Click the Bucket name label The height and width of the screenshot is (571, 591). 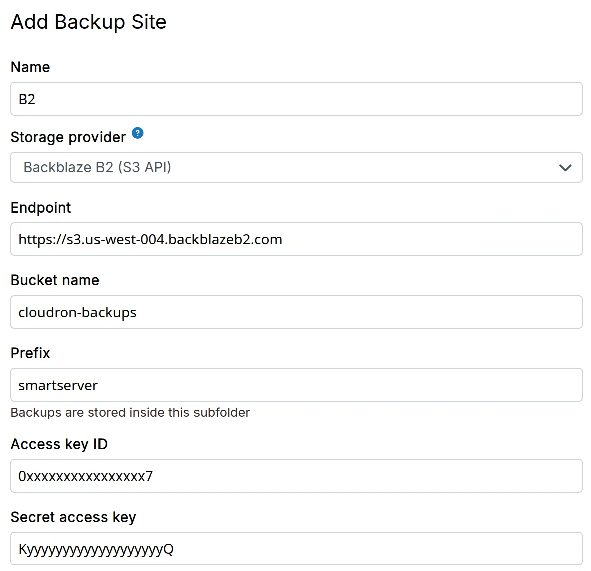point(55,280)
